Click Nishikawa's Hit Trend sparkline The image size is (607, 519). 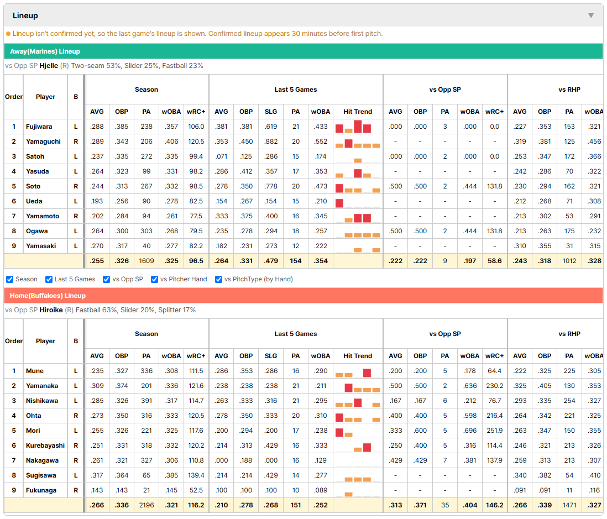[x=358, y=401]
